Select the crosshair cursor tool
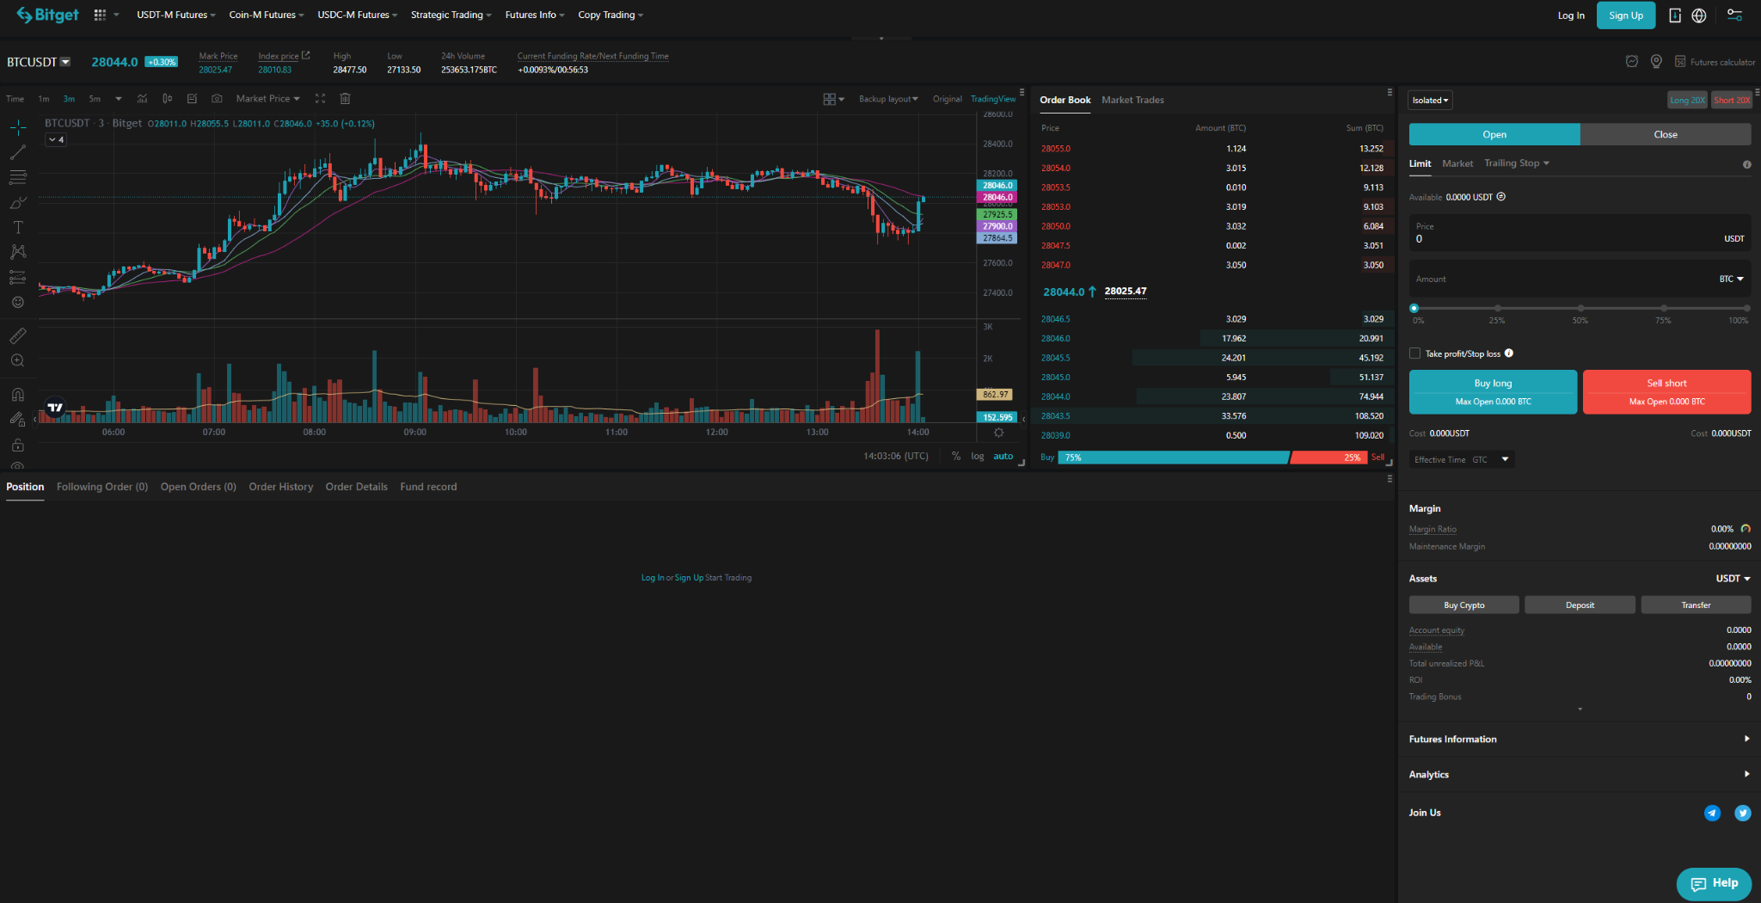This screenshot has height=903, width=1761. coord(18,127)
